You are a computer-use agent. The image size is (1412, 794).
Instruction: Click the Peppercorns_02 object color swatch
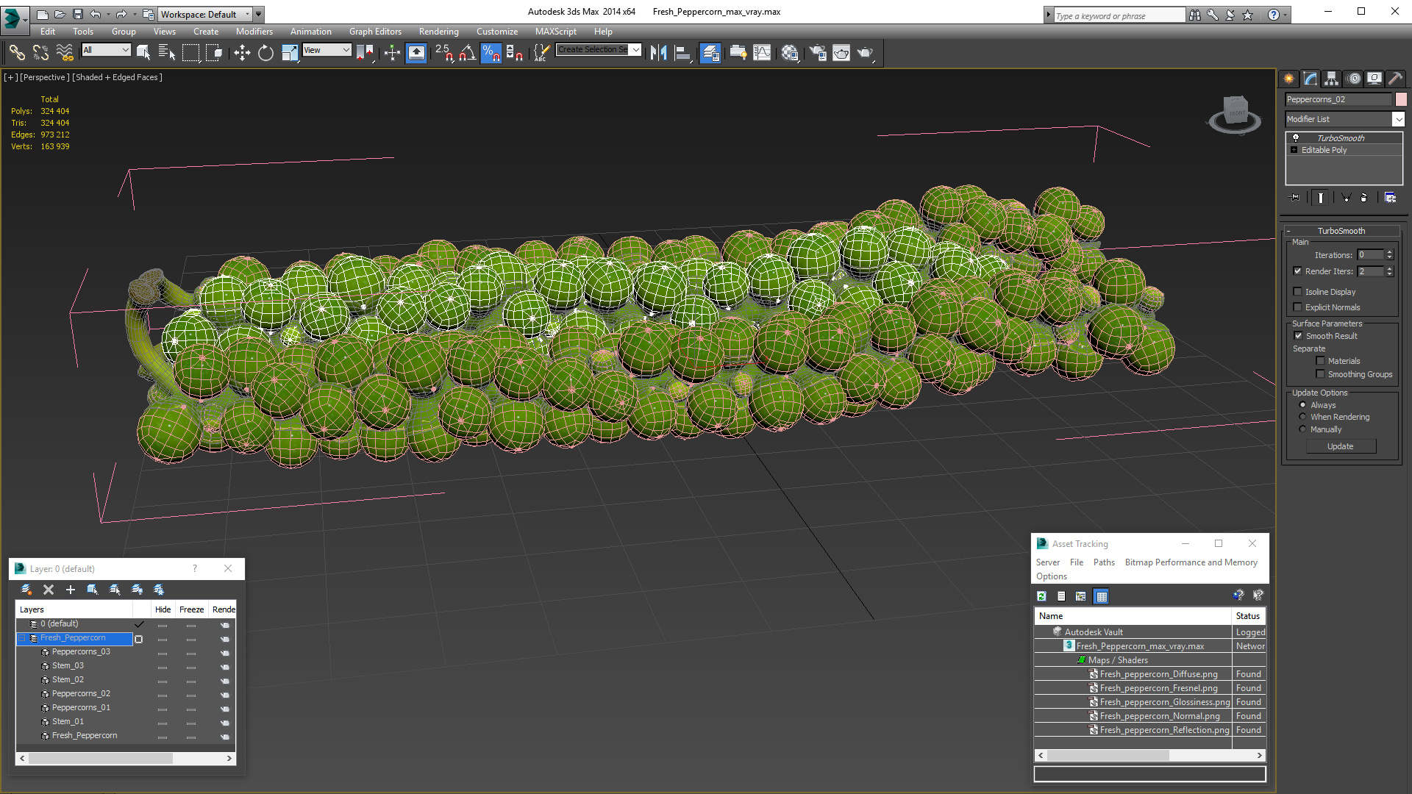pyautogui.click(x=1401, y=99)
